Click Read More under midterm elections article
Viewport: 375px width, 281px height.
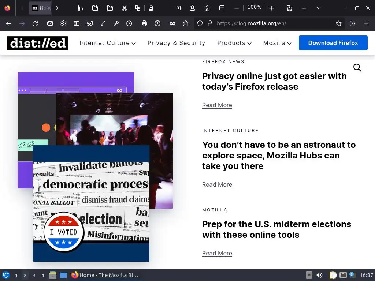(217, 254)
